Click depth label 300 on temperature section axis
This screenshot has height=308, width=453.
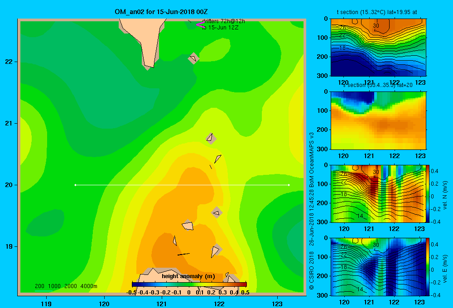[x=323, y=76]
